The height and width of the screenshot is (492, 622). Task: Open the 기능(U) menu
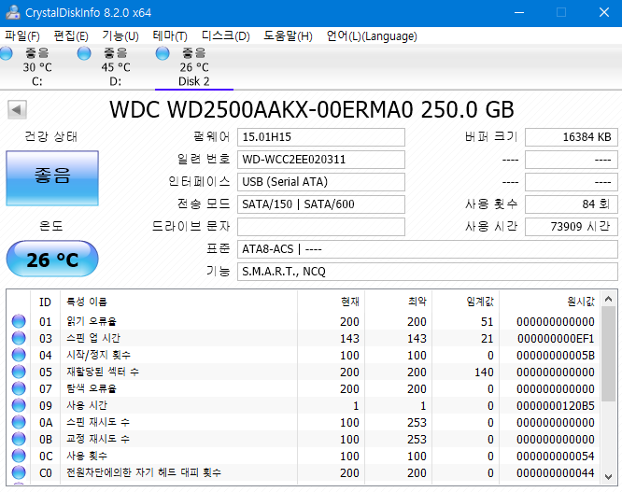pyautogui.click(x=120, y=36)
